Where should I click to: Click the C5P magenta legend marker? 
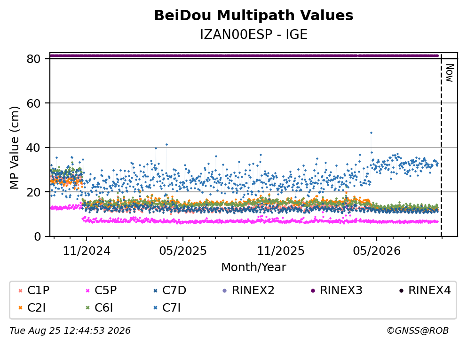[87, 290]
